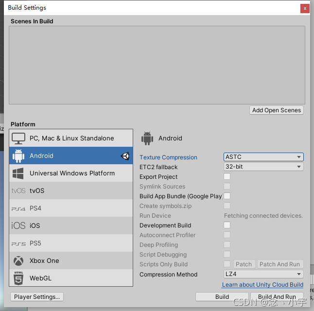The width and height of the screenshot is (314, 311).
Task: Click the Fetching connected devices text
Action: pos(263,216)
